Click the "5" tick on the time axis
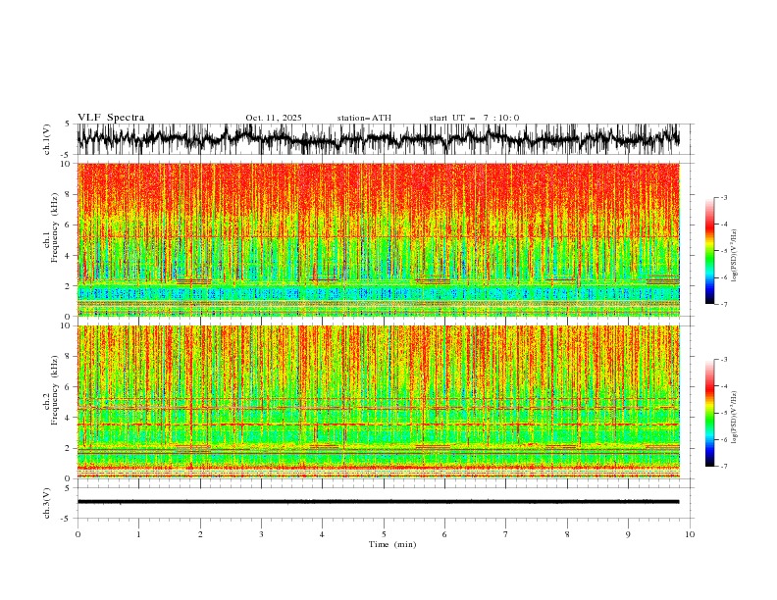The image size is (777, 600). point(384,534)
